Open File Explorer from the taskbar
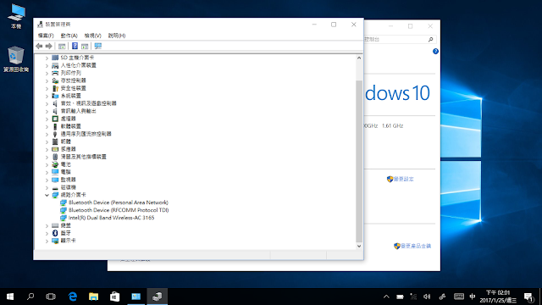 pyautogui.click(x=93, y=297)
